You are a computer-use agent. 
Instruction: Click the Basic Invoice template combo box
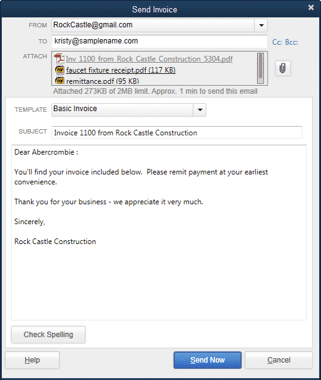pyautogui.click(x=129, y=110)
